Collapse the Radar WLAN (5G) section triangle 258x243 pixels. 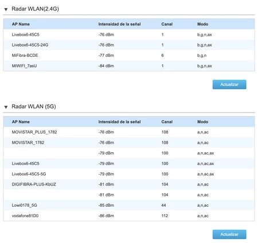6,107
